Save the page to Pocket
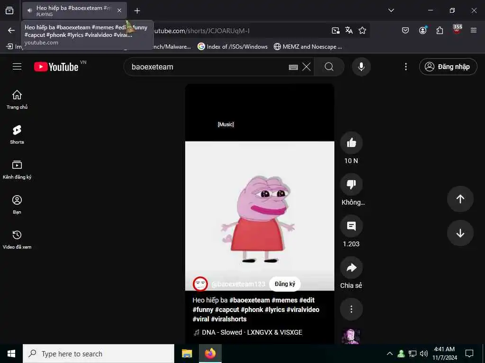The height and width of the screenshot is (363, 485). point(405,30)
